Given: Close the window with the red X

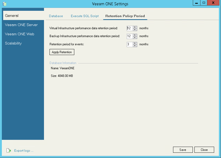Looking at the screenshot, I should [213, 3].
